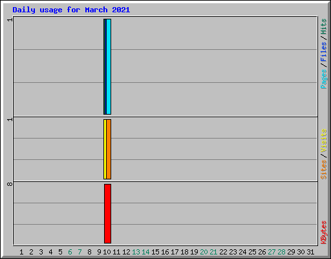The image size is (331, 259).
Task: Click the orange Sites bar for day 10
Action: point(109,149)
